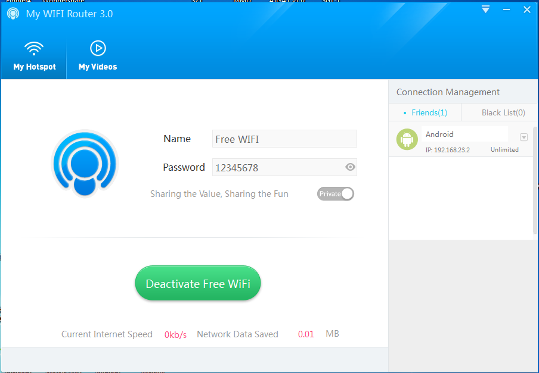Image resolution: width=539 pixels, height=373 pixels.
Task: Toggle password visibility eye icon
Action: (x=350, y=167)
